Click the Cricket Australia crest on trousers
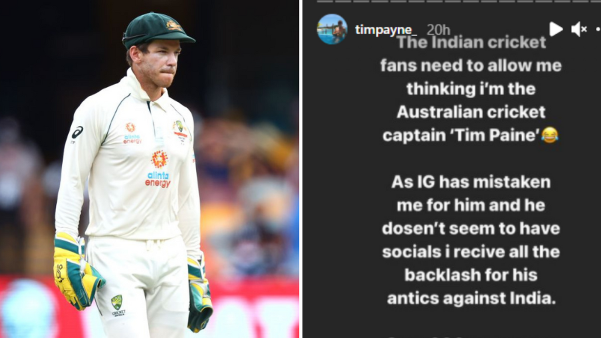This screenshot has height=338, width=601. [118, 305]
